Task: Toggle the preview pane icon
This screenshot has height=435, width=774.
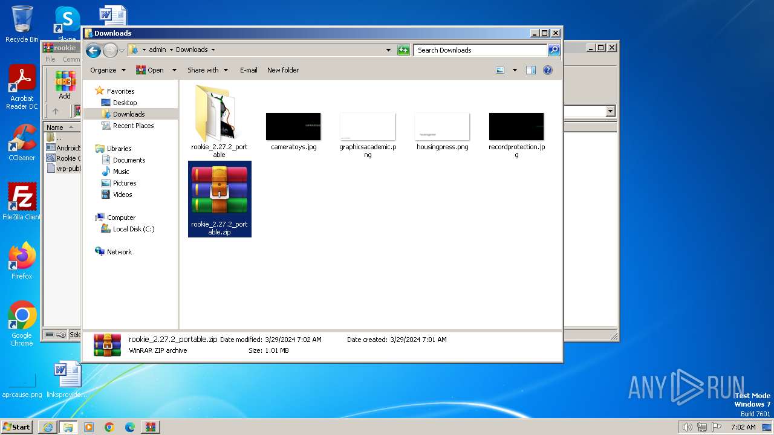Action: (530, 70)
